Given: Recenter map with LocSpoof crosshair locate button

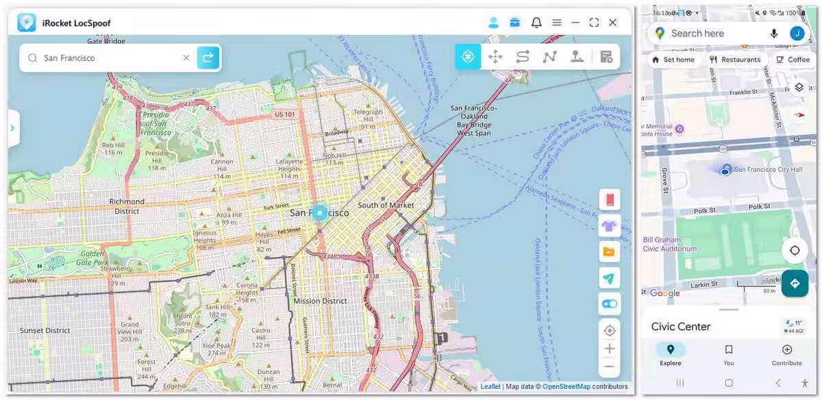Looking at the screenshot, I should coord(609,331).
